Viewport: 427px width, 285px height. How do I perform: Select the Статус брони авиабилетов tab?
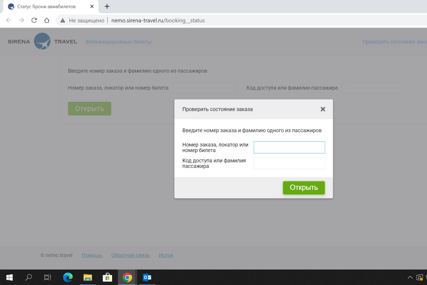[x=51, y=6]
